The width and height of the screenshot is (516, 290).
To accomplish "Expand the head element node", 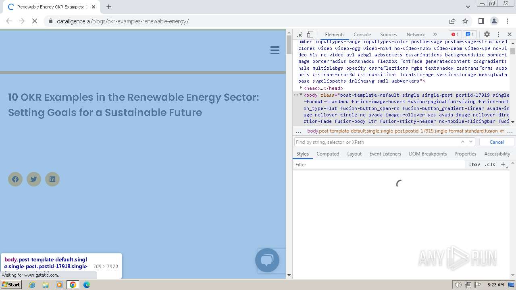I will [301, 88].
